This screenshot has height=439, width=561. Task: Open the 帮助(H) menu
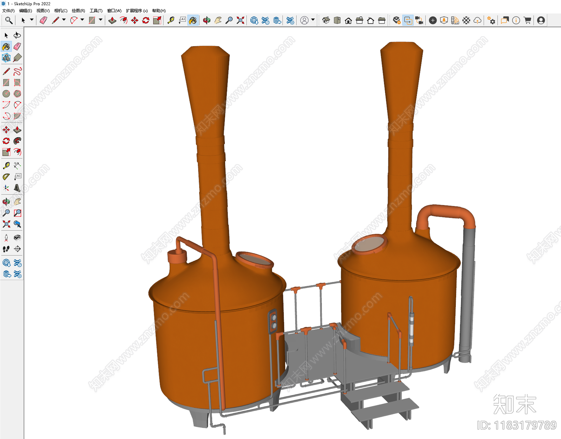pyautogui.click(x=159, y=11)
